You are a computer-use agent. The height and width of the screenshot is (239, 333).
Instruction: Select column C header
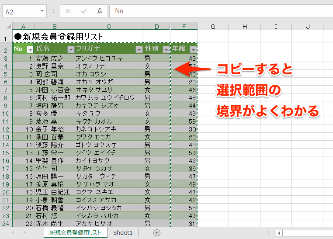[109, 26]
